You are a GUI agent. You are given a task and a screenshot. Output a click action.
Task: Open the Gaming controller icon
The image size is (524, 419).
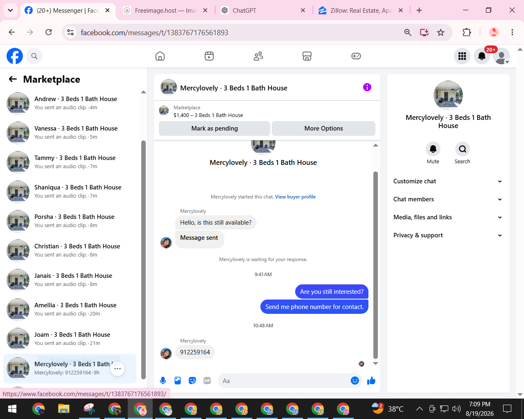pyautogui.click(x=356, y=56)
